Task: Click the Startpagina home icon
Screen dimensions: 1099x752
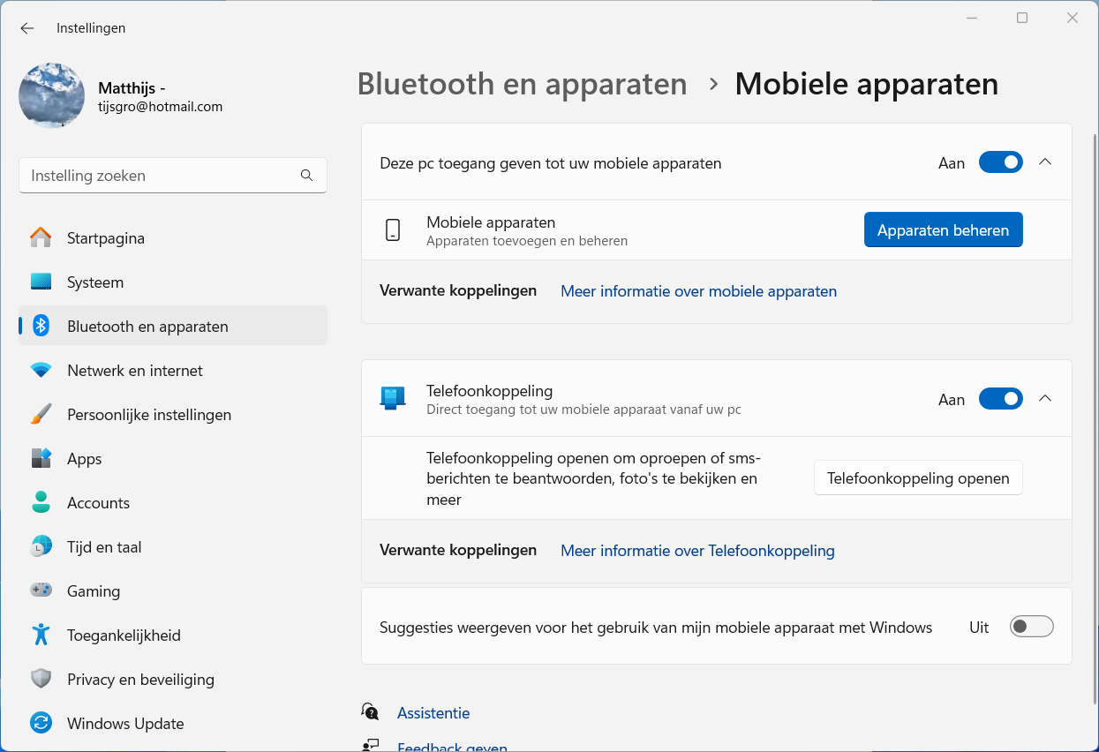Action: (x=41, y=238)
